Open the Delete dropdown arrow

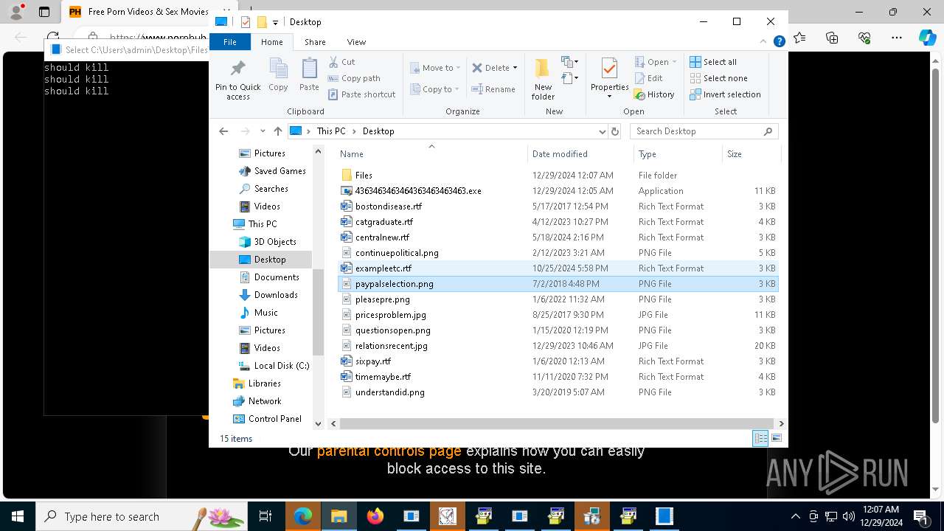(515, 68)
